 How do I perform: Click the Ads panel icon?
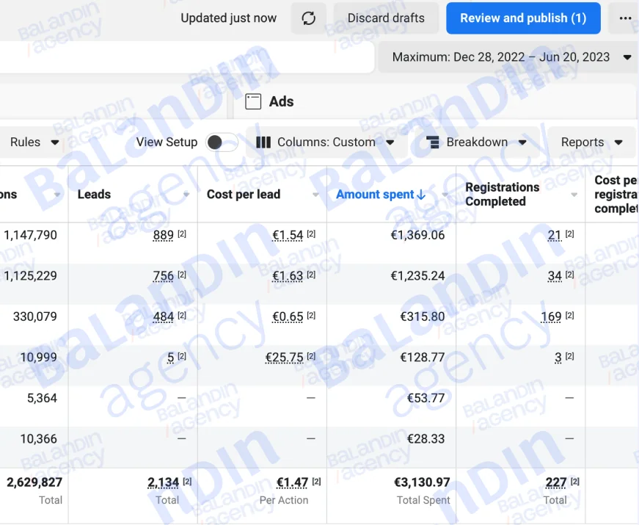coord(253,101)
